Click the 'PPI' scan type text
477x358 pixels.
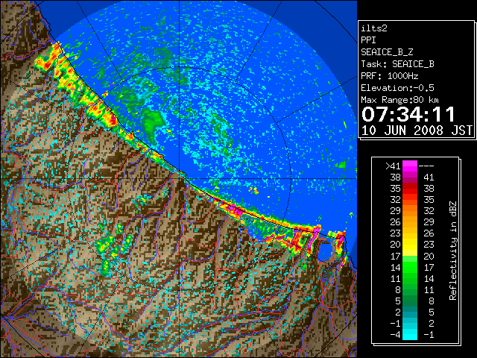(x=368, y=40)
